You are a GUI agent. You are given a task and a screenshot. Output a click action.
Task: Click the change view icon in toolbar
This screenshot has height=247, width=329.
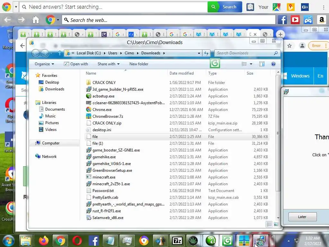244,64
